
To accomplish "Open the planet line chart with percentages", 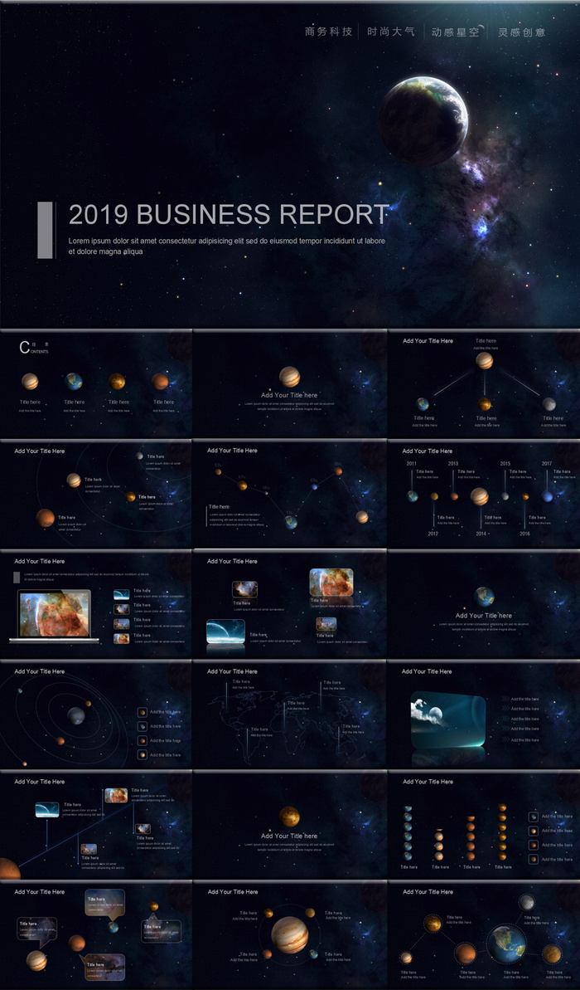I will pyautogui.click(x=289, y=494).
